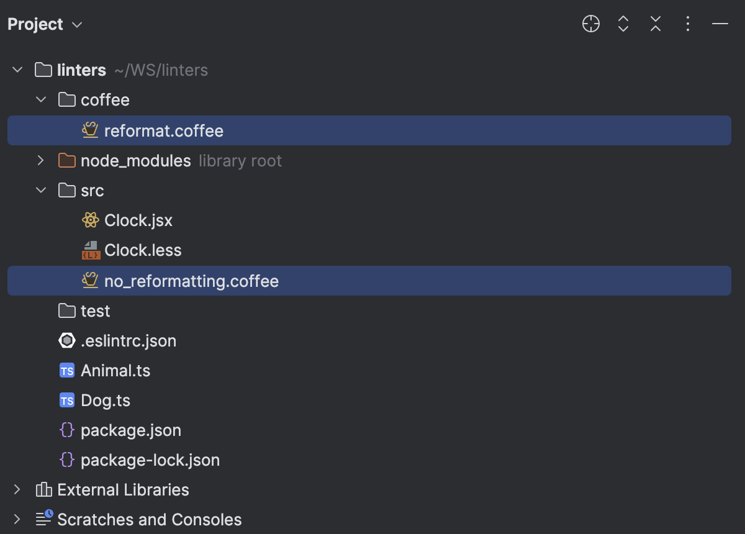Select the package.json file

pyautogui.click(x=131, y=430)
